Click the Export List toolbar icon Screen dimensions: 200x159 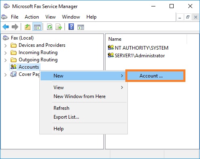pyautogui.click(x=59, y=27)
